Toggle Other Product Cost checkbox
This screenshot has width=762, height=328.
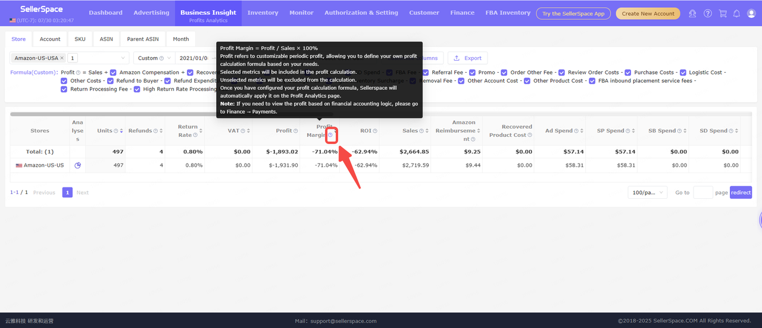coord(527,81)
